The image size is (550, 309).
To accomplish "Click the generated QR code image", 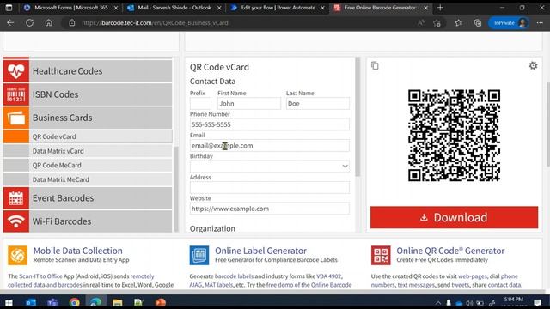I will pyautogui.click(x=454, y=136).
